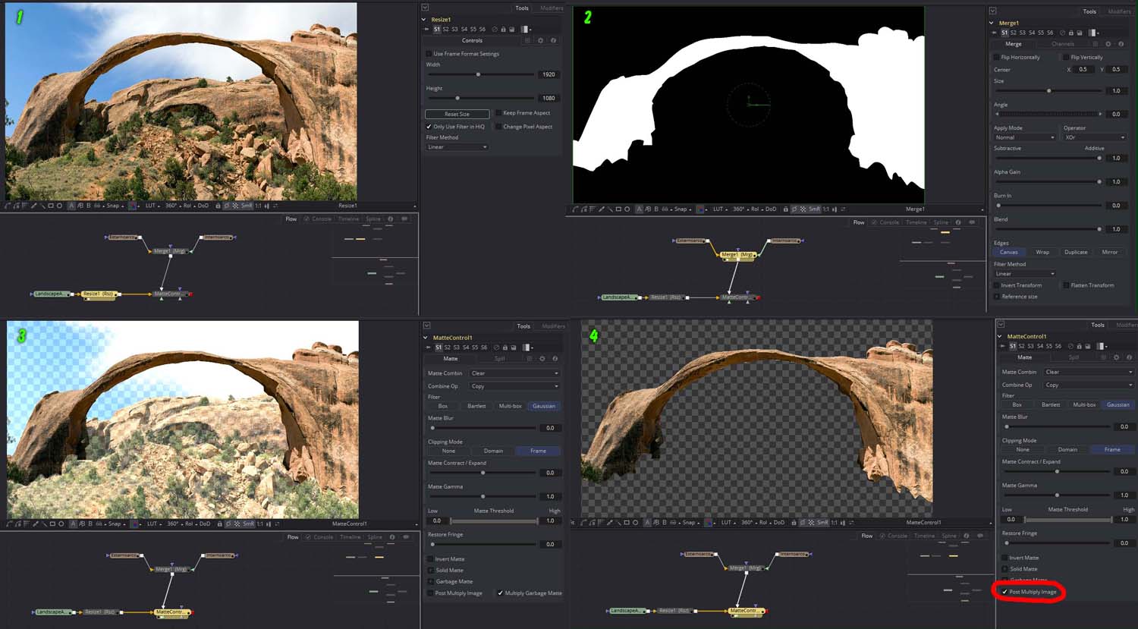The height and width of the screenshot is (629, 1138).
Task: Enable Keep Frame Aspect checkbox
Action: tap(498, 113)
